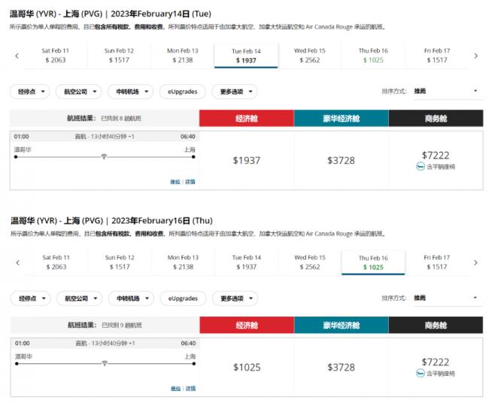Select Wed Feb 15 $2562 in Feb 16 section

click(x=310, y=262)
